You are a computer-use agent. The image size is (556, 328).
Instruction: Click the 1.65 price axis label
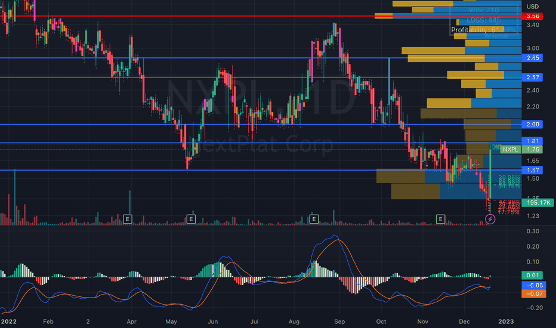click(x=533, y=161)
